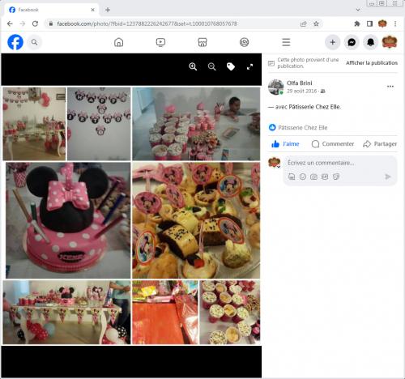Open the hamburger menu in navigation
The height and width of the screenshot is (379, 405).
click(286, 42)
